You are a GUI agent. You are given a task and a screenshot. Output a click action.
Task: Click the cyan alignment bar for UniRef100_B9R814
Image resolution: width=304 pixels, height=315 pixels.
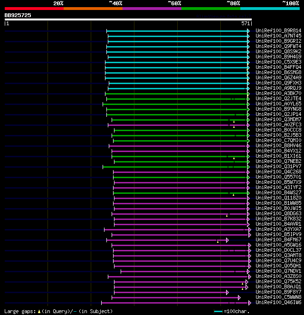[177, 31]
